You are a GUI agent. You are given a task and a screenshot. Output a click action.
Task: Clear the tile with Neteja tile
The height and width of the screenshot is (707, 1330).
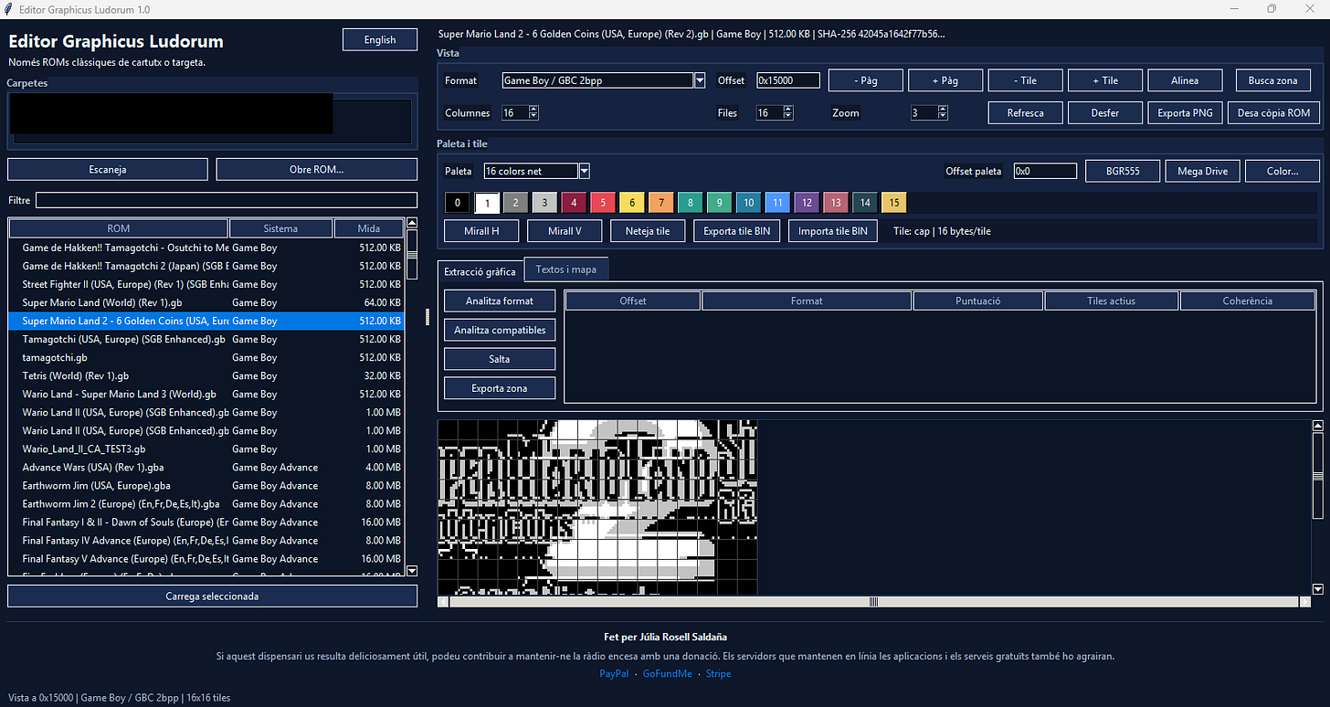[x=648, y=231]
